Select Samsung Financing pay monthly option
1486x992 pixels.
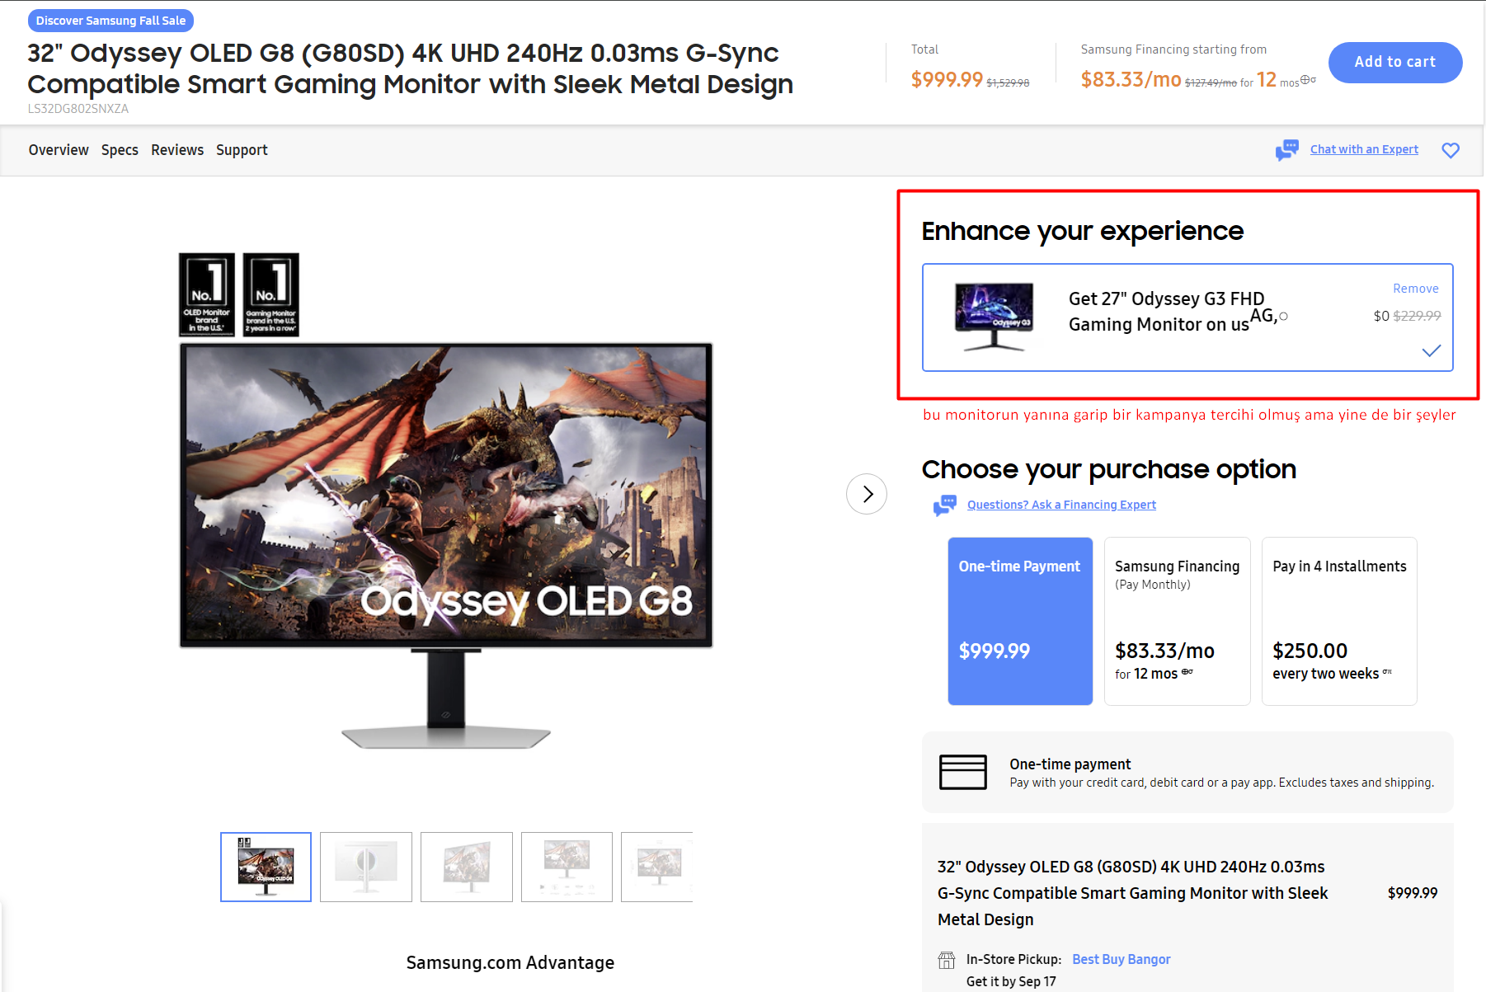[x=1177, y=621]
